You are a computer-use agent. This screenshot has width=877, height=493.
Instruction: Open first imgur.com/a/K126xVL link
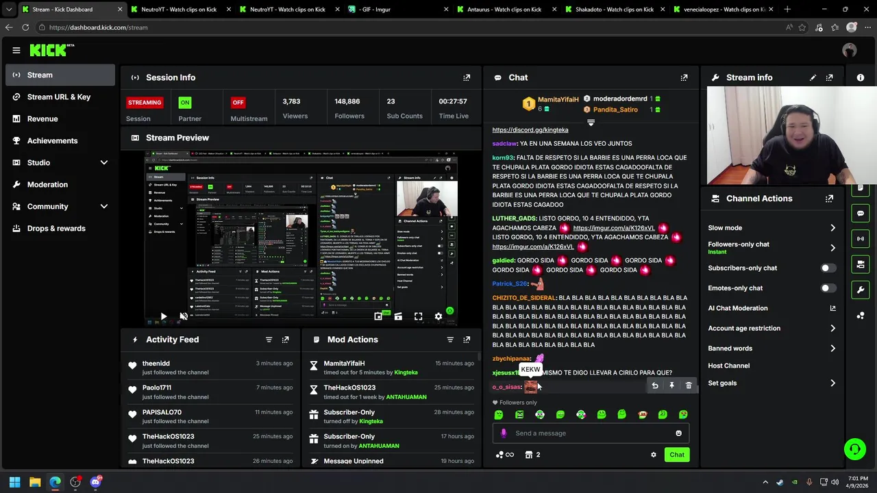tap(613, 228)
